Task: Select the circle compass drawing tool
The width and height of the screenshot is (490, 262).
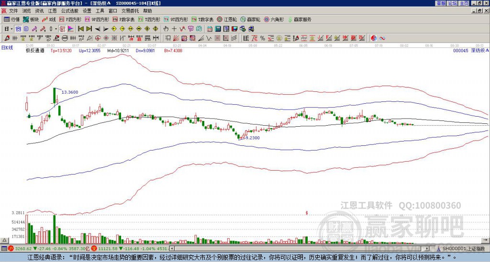Action: click(x=65, y=38)
